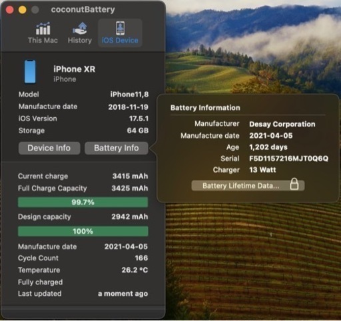This screenshot has height=321, width=341.
Task: Click the iPhone subtitle under device name
Action: tap(65, 79)
